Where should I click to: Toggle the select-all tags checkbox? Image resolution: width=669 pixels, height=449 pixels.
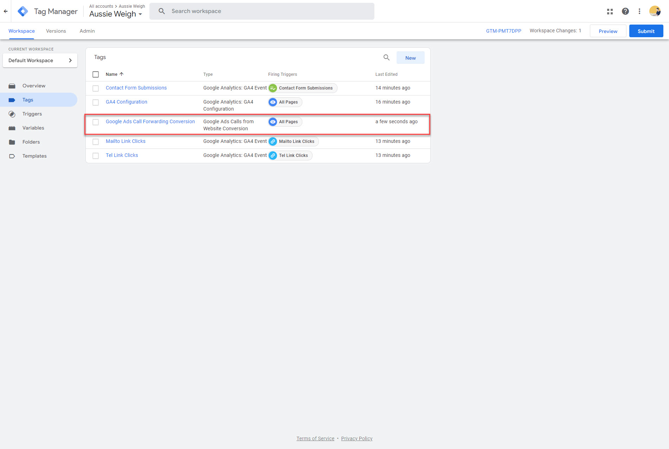pos(96,74)
